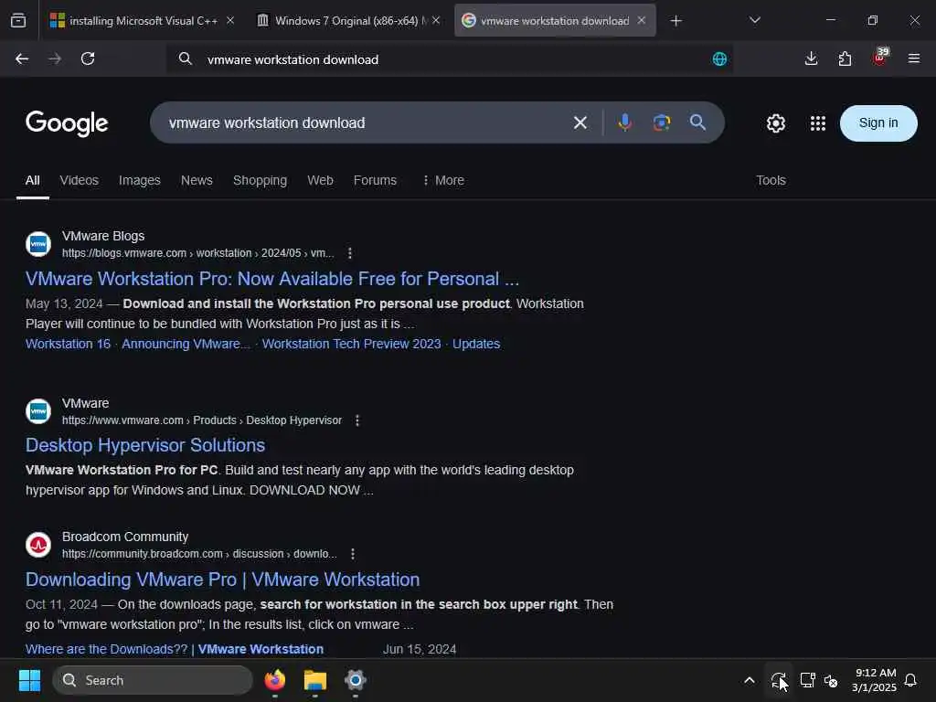Open VMware Workstation Pro Free for Personal result

(272, 279)
